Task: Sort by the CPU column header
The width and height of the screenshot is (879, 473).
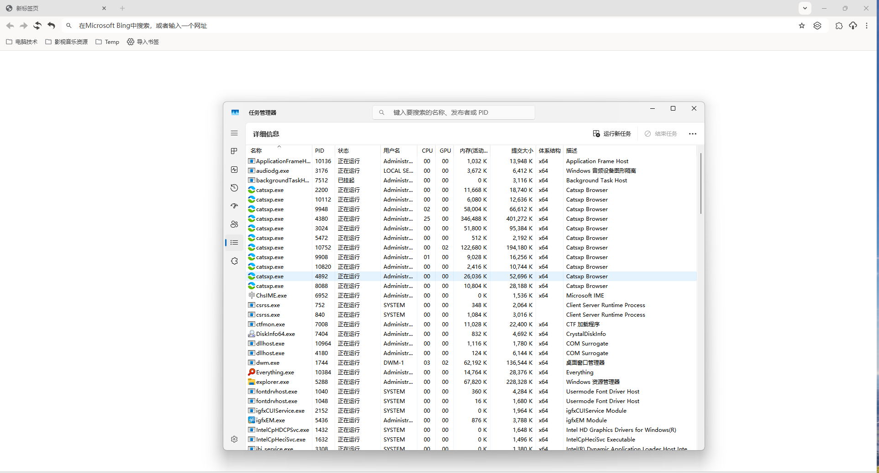Action: pos(427,150)
